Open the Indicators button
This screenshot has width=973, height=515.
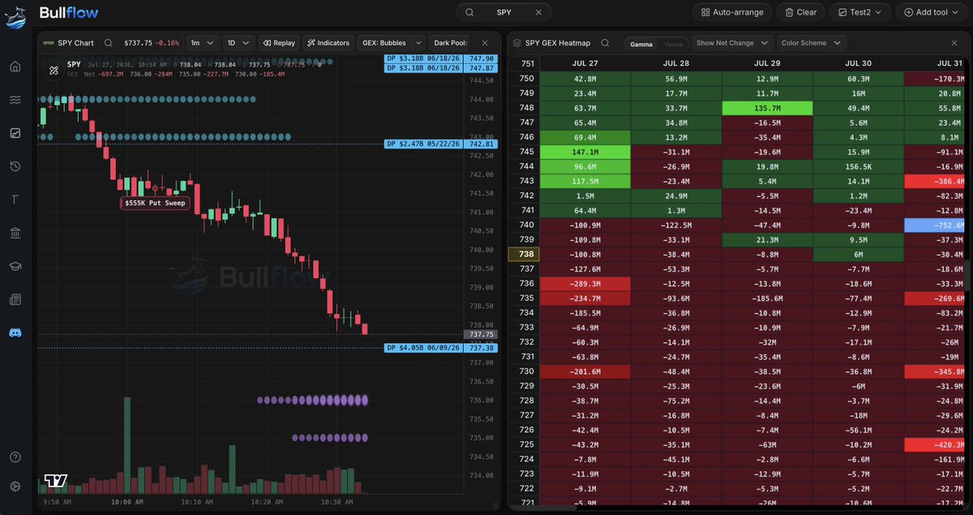[x=328, y=43]
